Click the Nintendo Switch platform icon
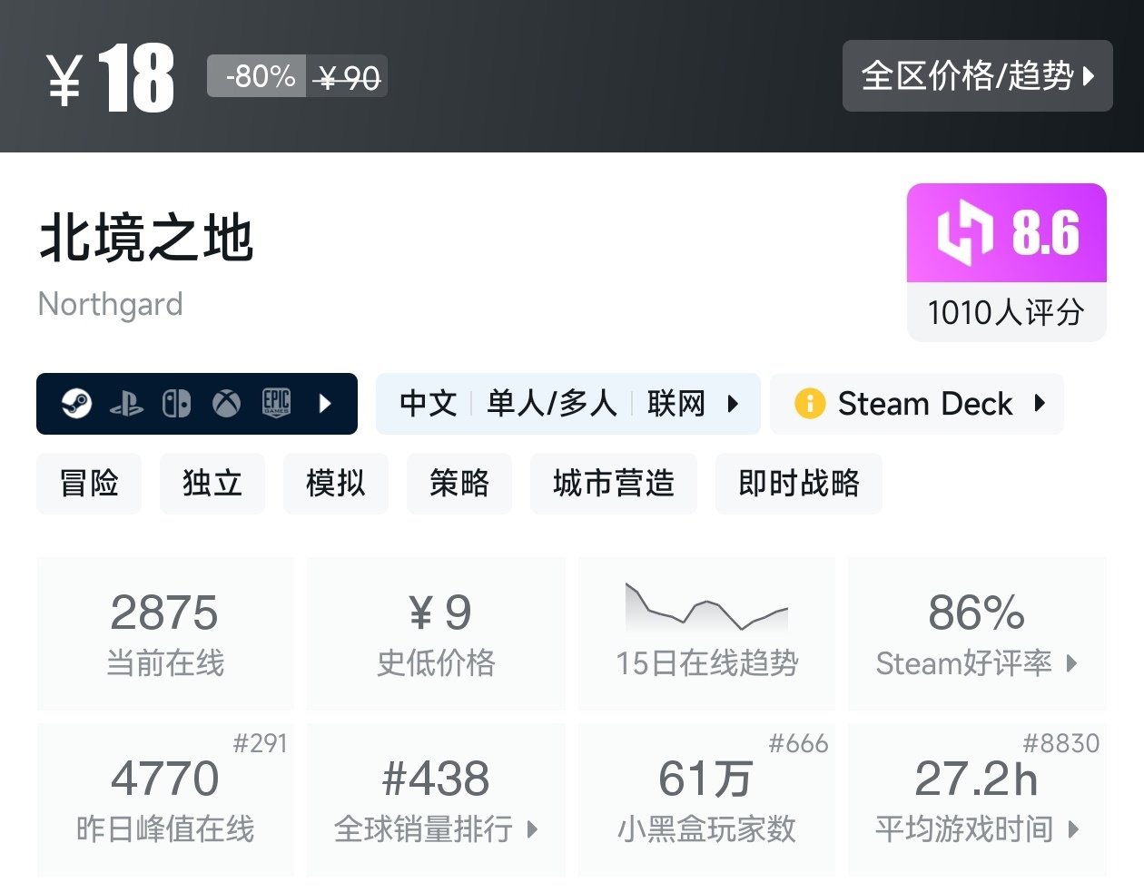Image resolution: width=1144 pixels, height=892 pixels. click(176, 404)
